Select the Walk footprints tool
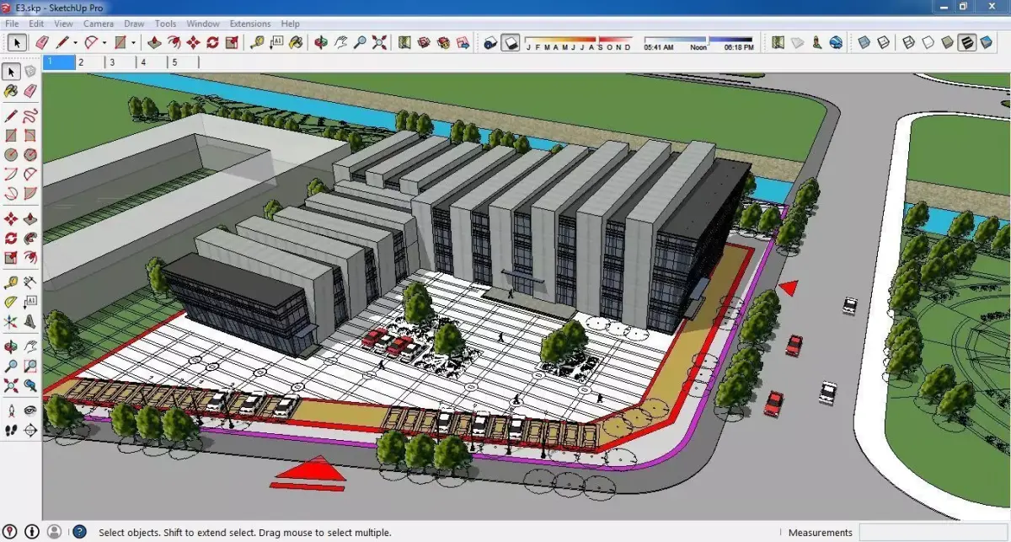The height and width of the screenshot is (542, 1011). coord(11,430)
